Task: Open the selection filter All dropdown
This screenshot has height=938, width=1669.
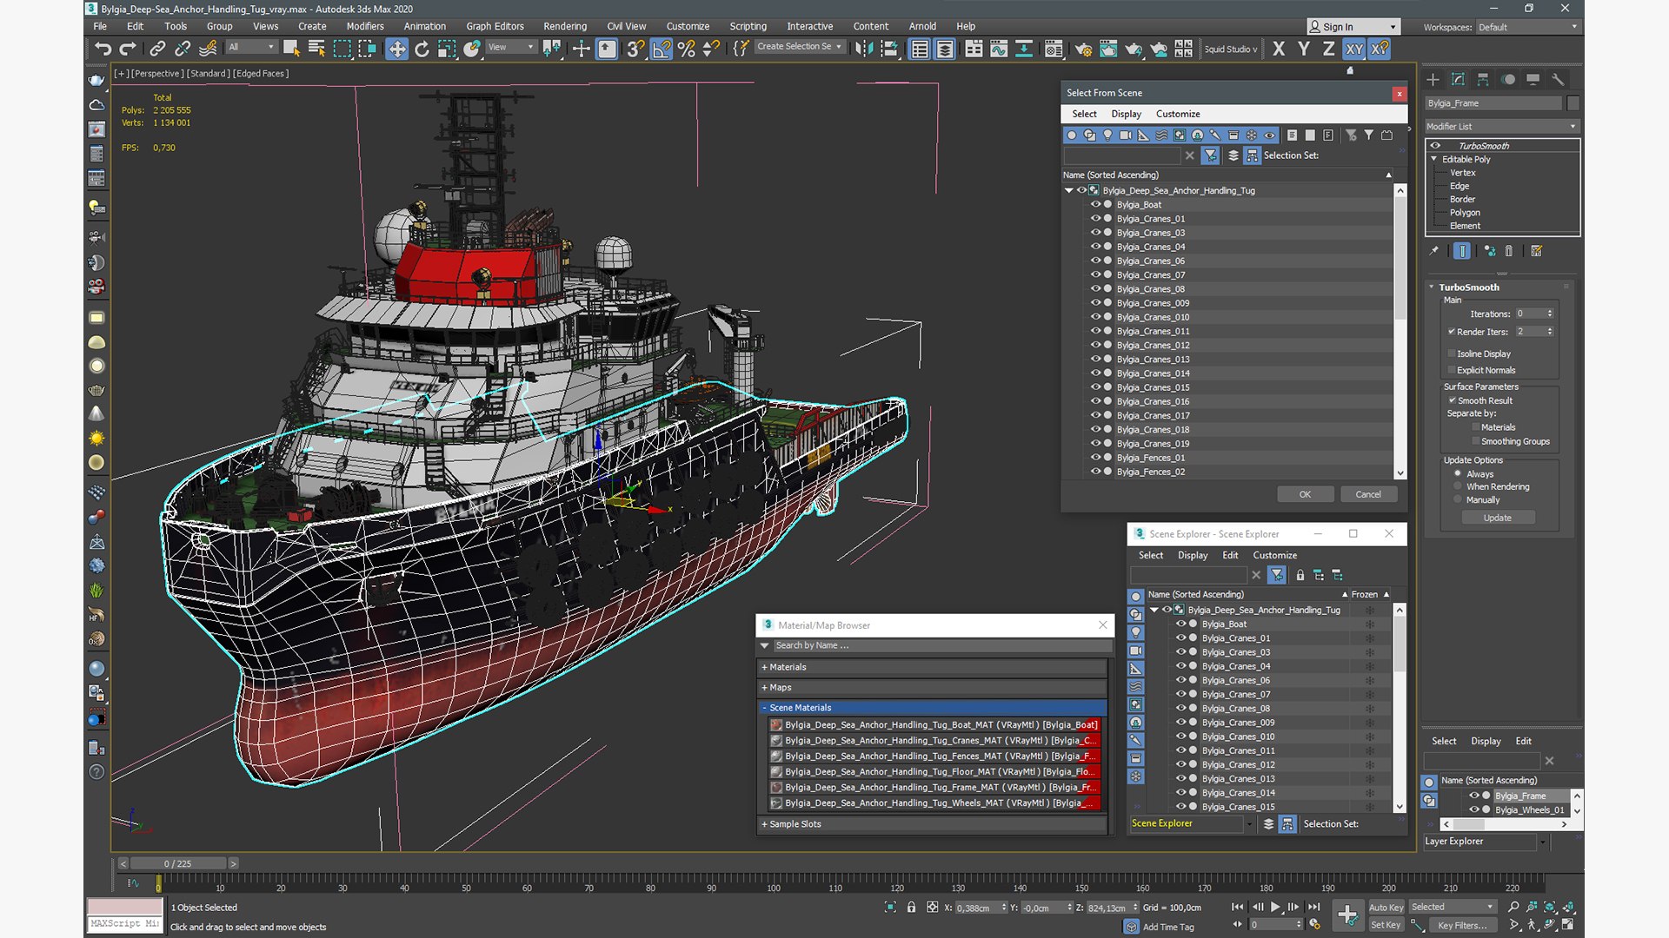Action: click(251, 47)
